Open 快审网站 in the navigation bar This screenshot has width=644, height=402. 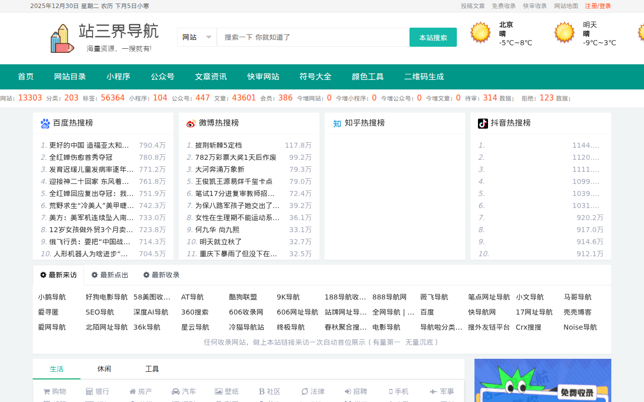click(x=263, y=76)
